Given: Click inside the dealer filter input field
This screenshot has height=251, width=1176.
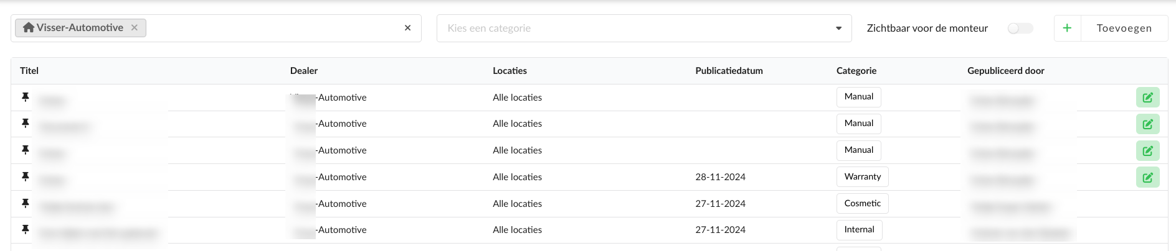Looking at the screenshot, I should (274, 28).
